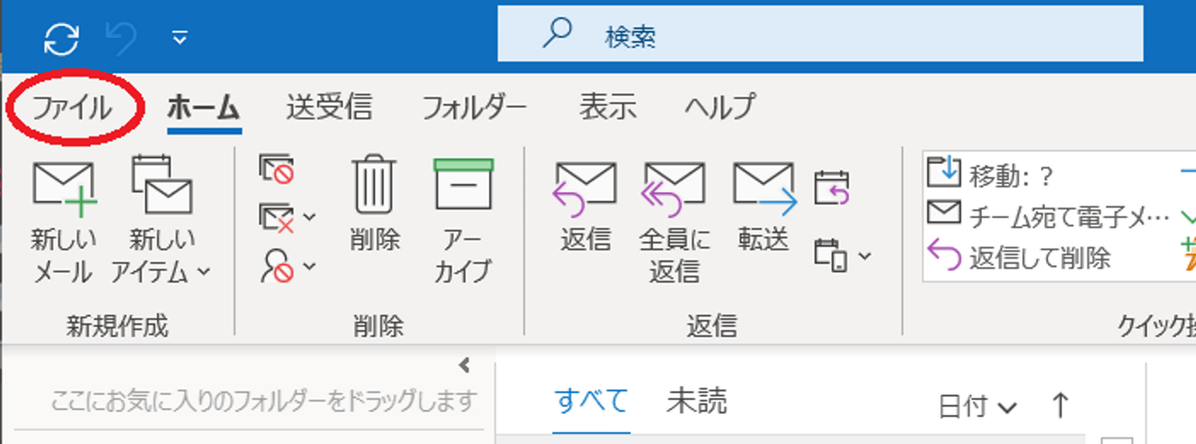Switch to the 送受信 tab

coord(329,108)
